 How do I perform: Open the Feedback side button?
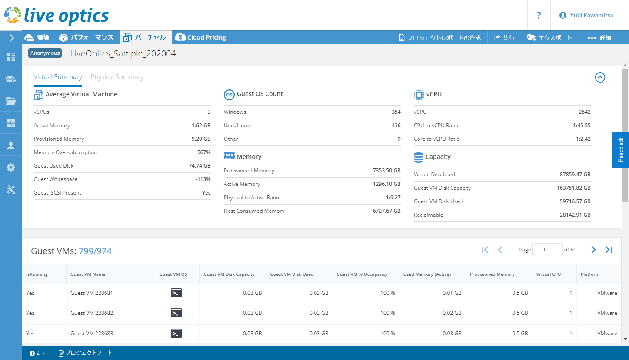coord(621,150)
